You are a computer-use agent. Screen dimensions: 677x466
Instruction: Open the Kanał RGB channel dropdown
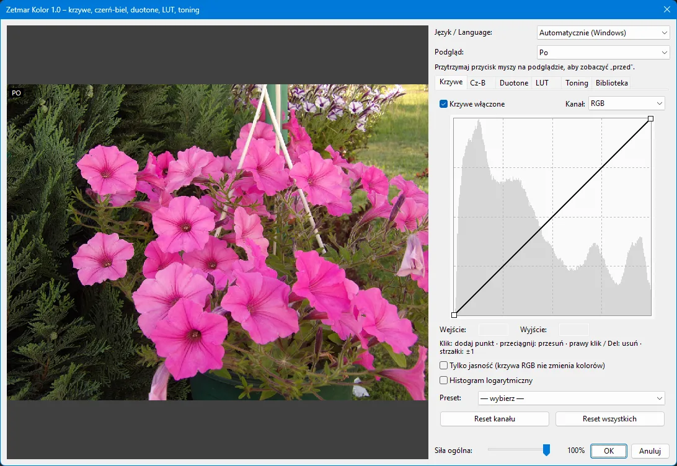(627, 103)
